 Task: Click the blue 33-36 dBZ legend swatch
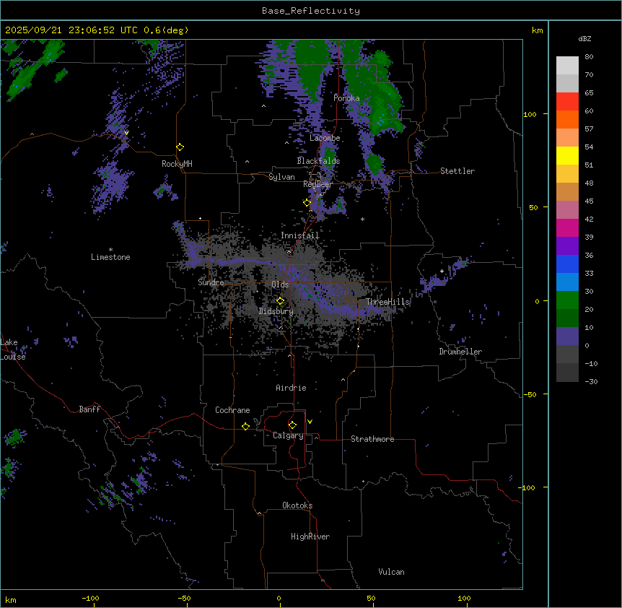567,264
